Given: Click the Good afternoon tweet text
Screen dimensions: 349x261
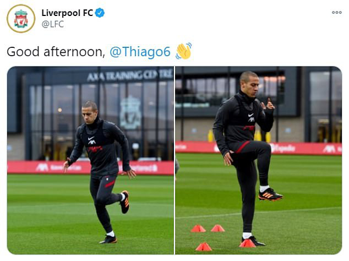Looking at the screenshot, I should coord(56,52).
